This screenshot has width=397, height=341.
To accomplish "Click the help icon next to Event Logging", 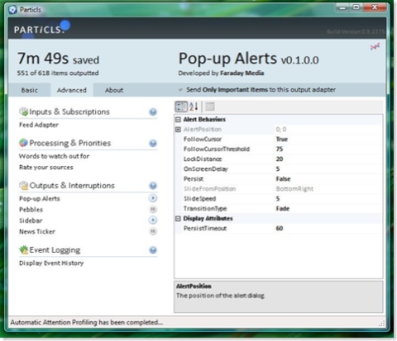I will click(x=153, y=250).
